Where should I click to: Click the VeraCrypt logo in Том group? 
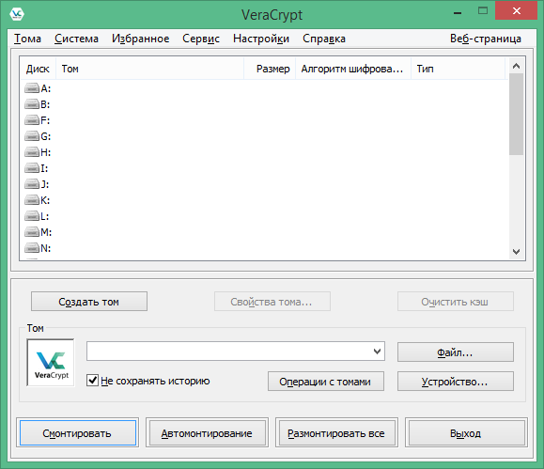click(x=51, y=363)
